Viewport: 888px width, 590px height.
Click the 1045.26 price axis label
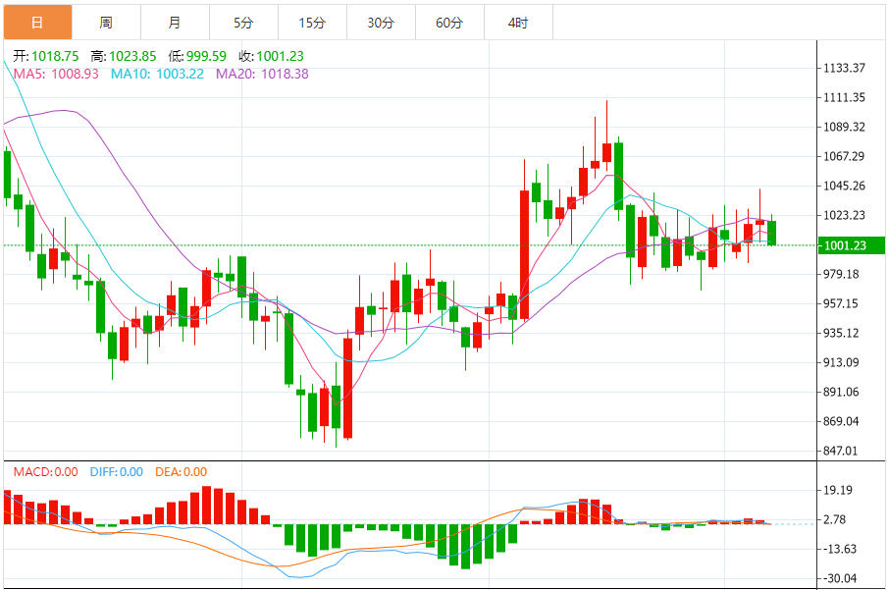click(844, 186)
